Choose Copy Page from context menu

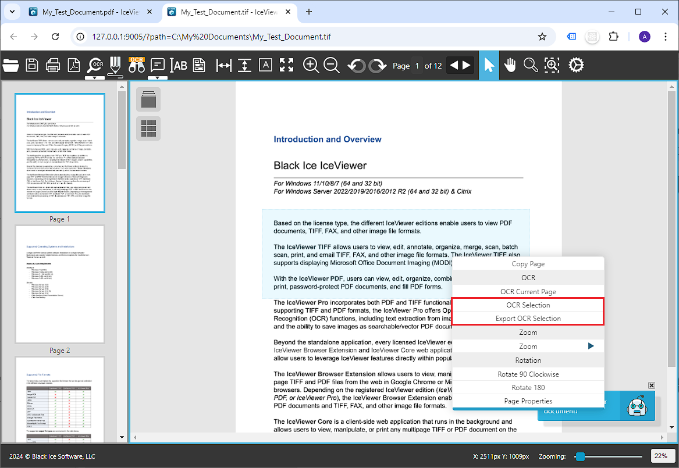[528, 264]
